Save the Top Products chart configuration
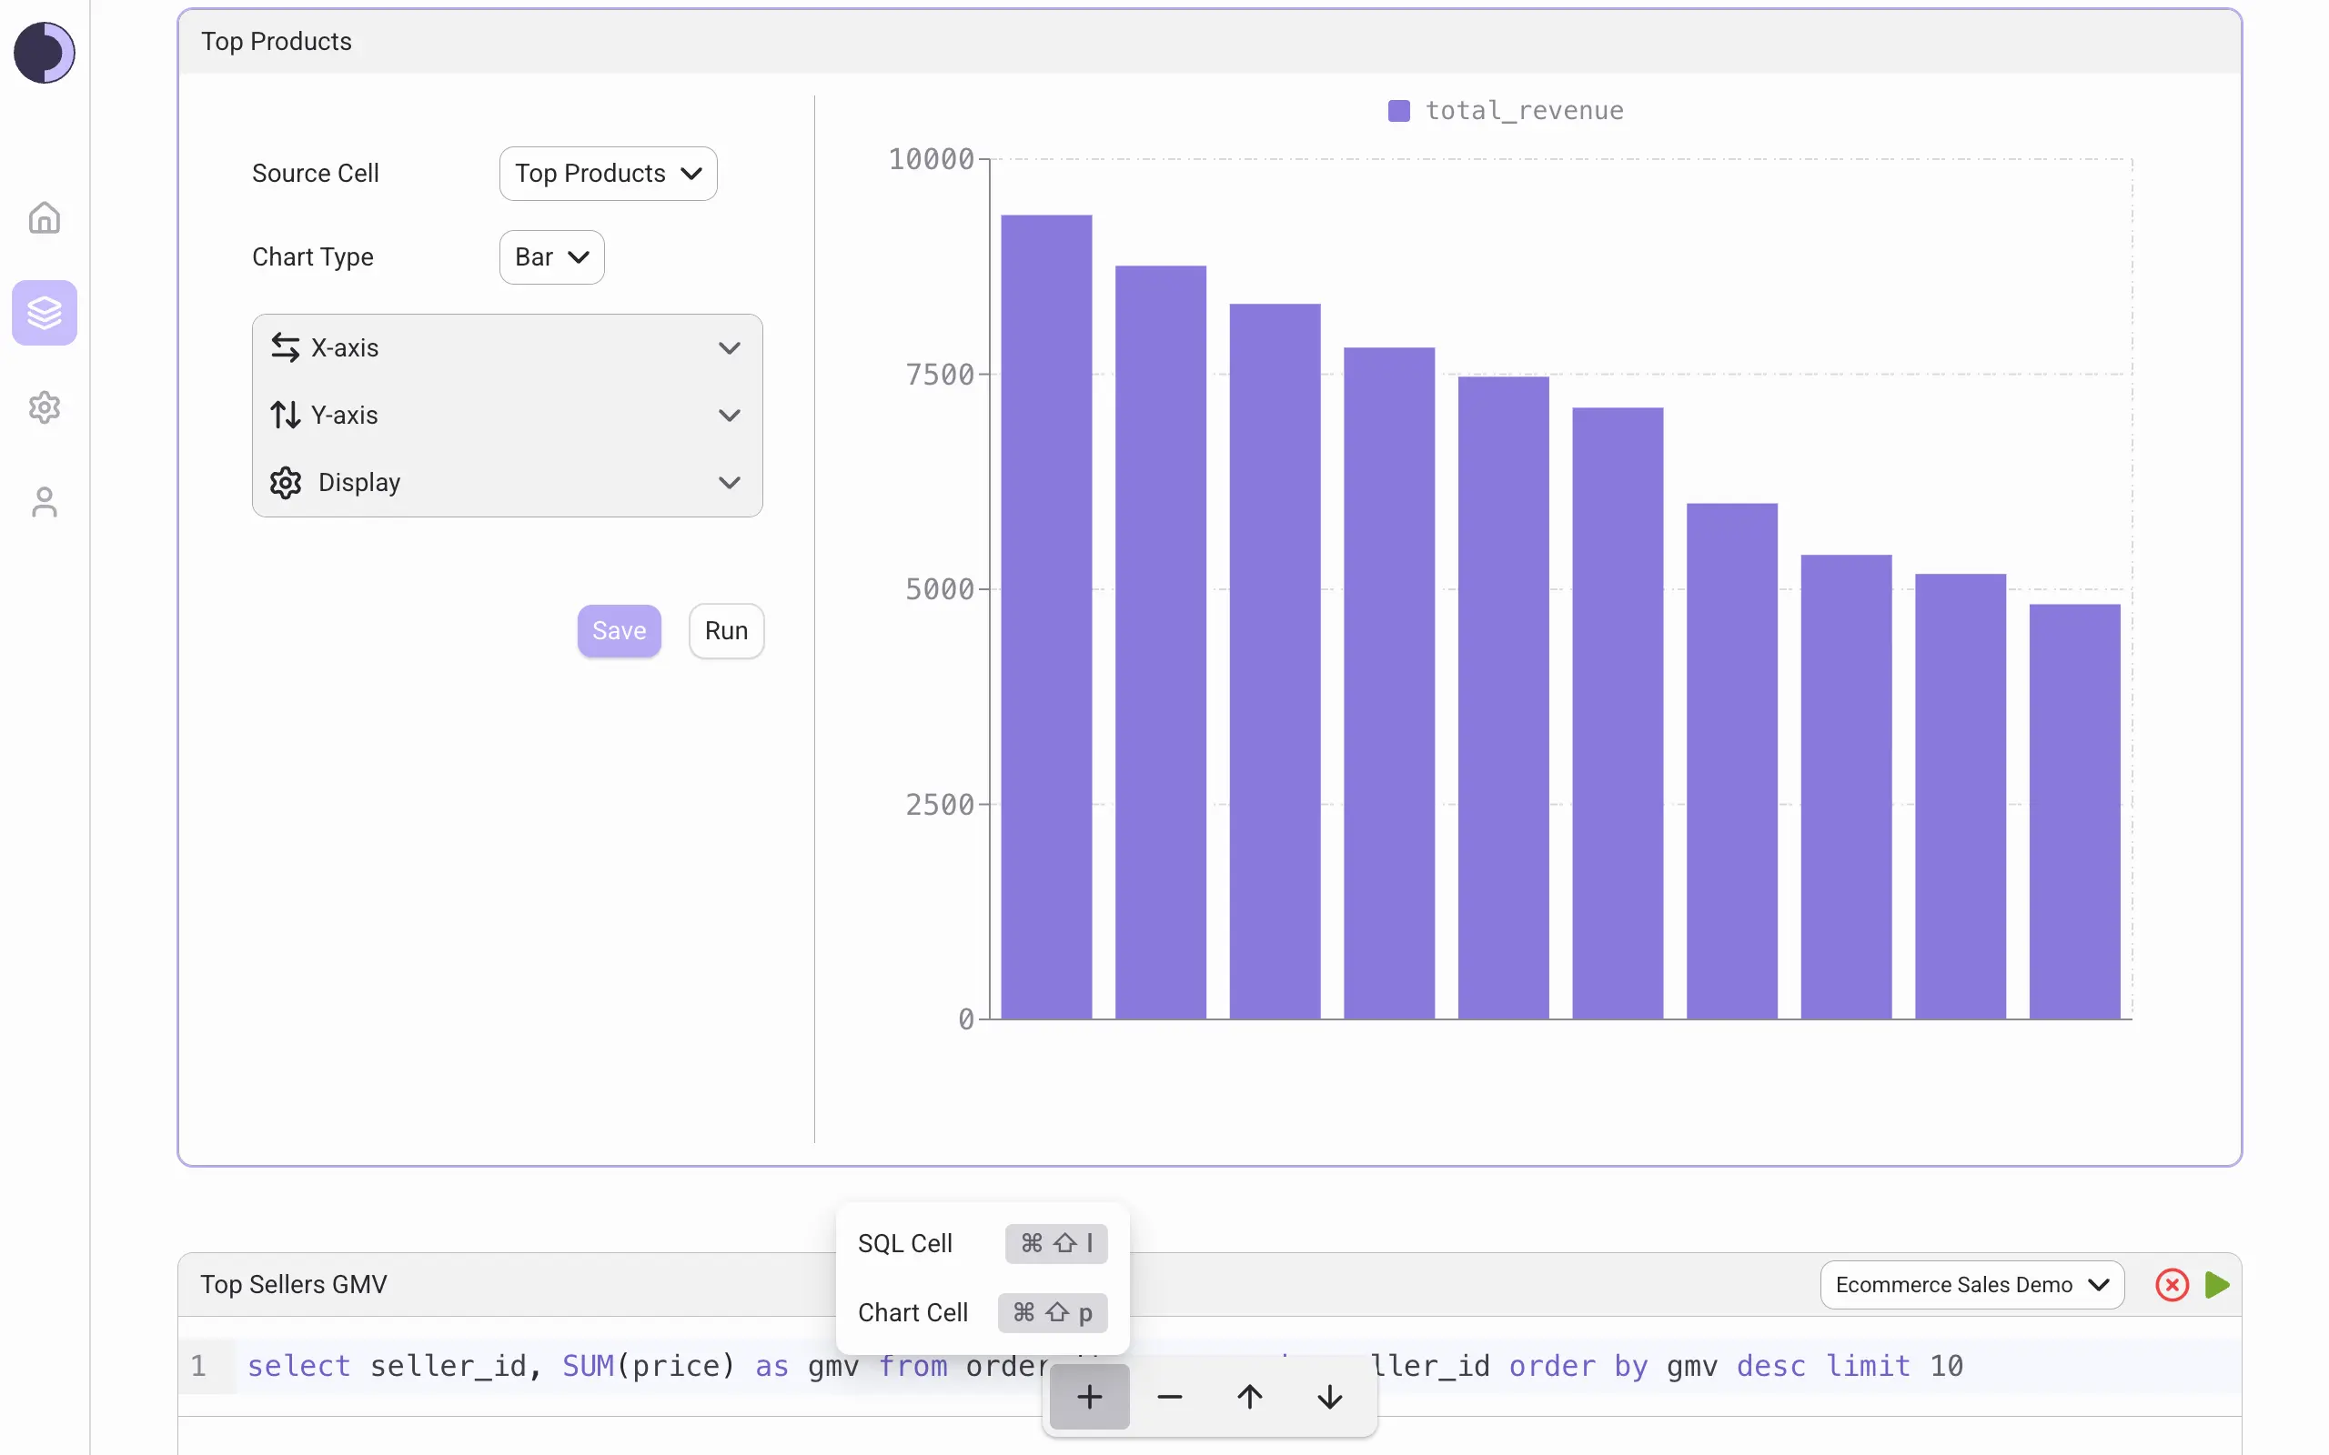Screen dimensions: 2329x1455 619,630
